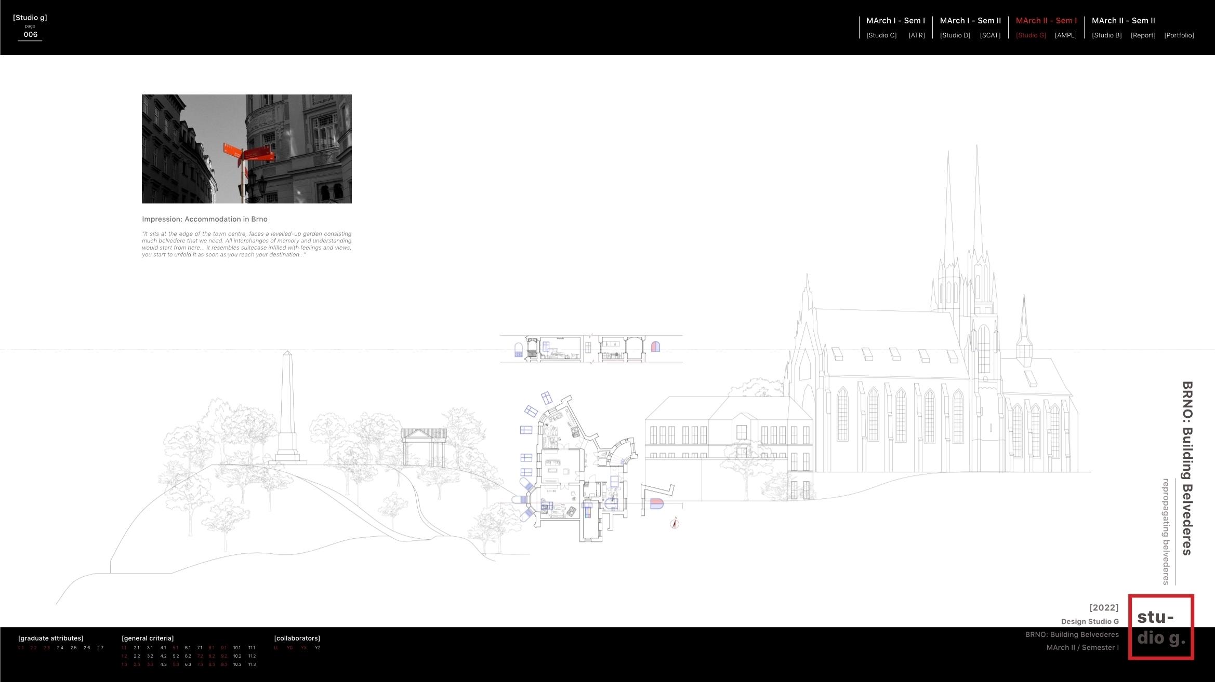Select general criteria 10.1
This screenshot has width=1215, height=682.
click(x=237, y=648)
